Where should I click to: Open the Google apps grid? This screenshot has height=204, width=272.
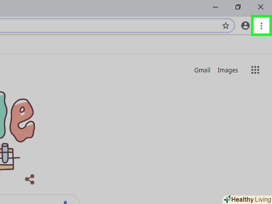[255, 70]
